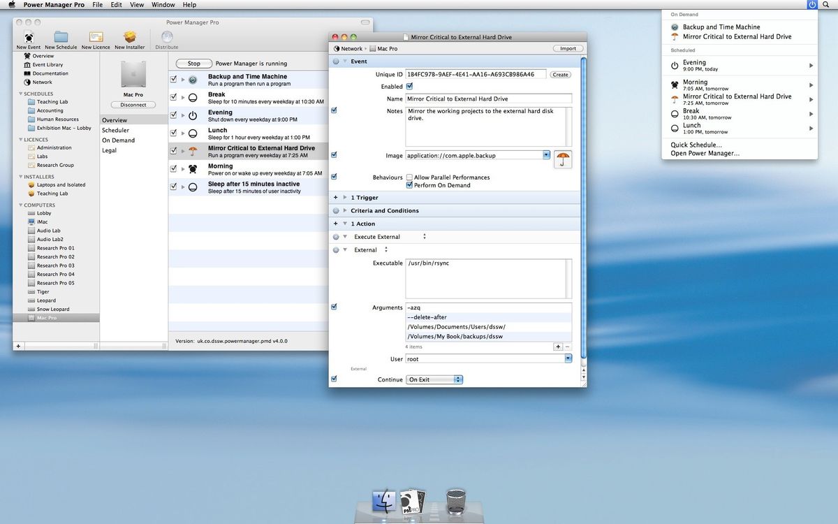Uncheck Perform On Demand
The width and height of the screenshot is (838, 524).
[x=410, y=185]
